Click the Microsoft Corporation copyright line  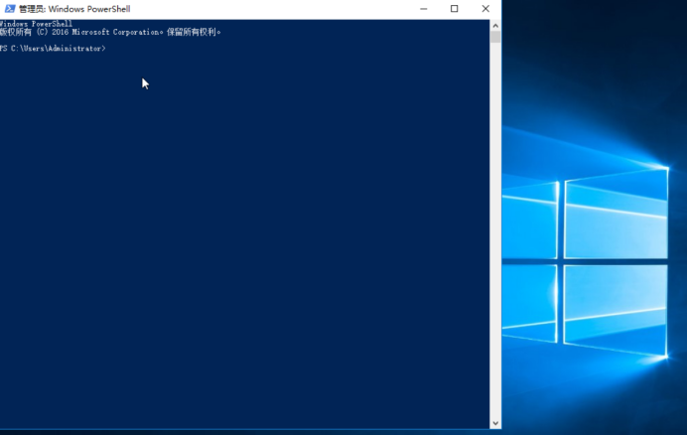(x=110, y=32)
